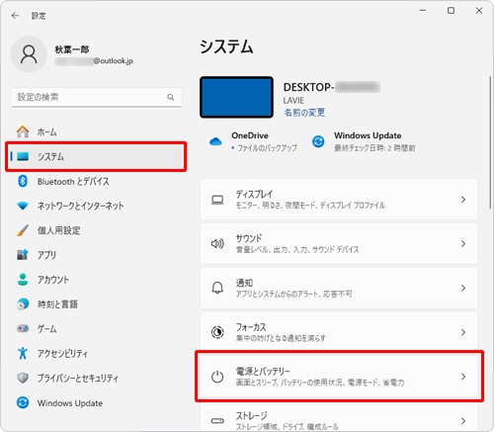Screen dimensions: 494x432
Task: Open 電源とバッテリー settings
Action: (339, 377)
